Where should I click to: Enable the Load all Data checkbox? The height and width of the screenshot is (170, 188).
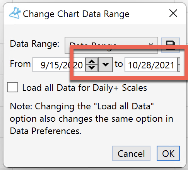(13, 87)
